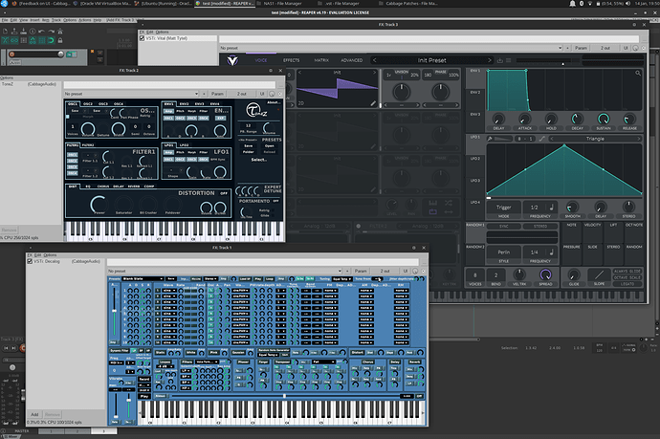Click the UI button in ToneZ FX window
The height and width of the screenshot is (439, 660).
tap(262, 94)
